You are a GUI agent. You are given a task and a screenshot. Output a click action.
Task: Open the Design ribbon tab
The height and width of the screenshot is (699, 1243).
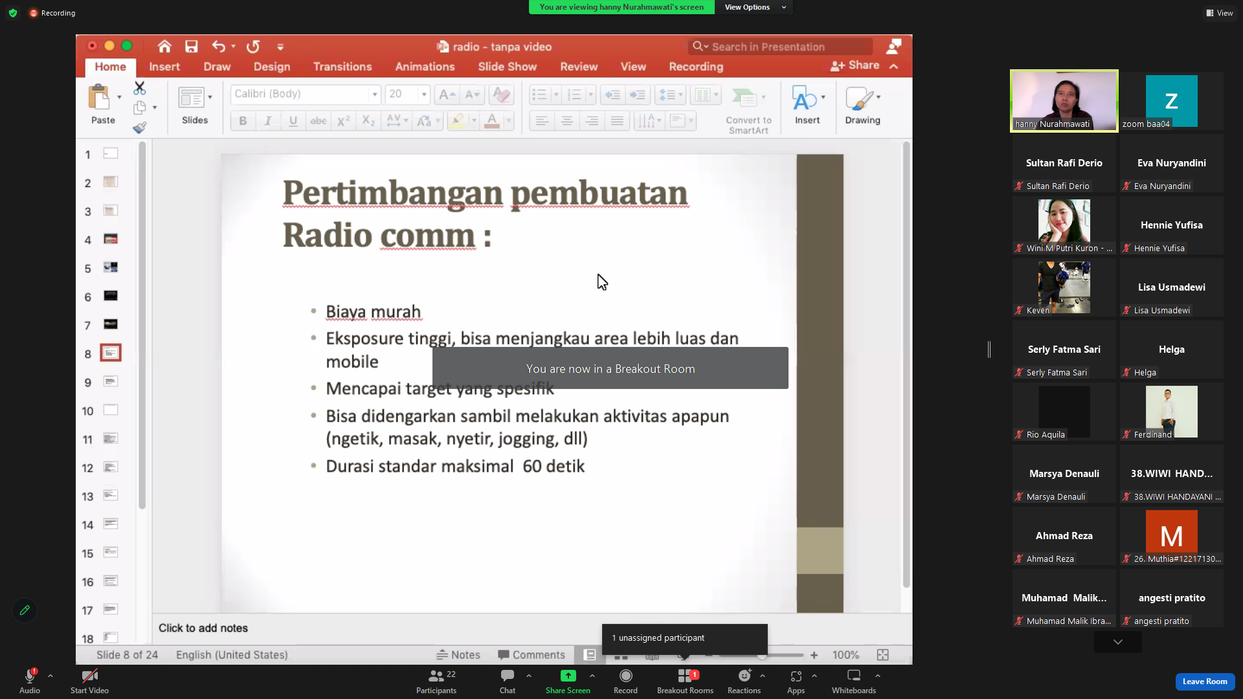(x=272, y=67)
